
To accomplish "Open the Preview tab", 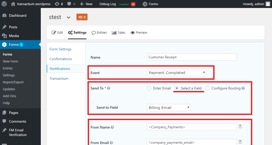I will pos(139,32).
